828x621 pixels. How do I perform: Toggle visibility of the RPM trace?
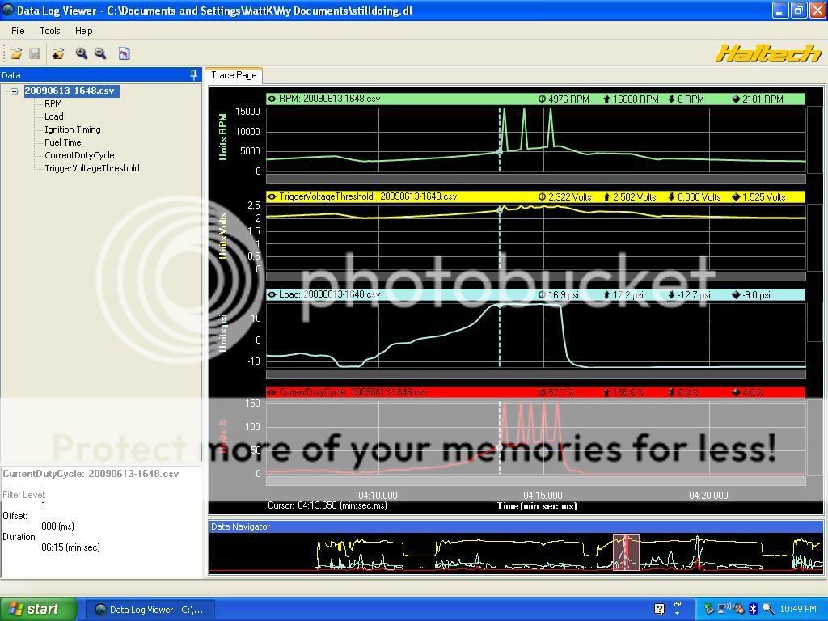click(x=272, y=99)
